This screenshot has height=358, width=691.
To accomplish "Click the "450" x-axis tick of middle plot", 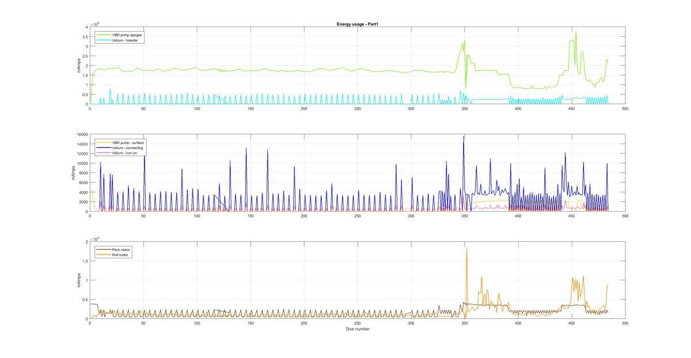I will tap(571, 216).
